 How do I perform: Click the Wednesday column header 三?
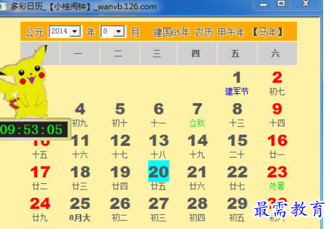click(159, 54)
